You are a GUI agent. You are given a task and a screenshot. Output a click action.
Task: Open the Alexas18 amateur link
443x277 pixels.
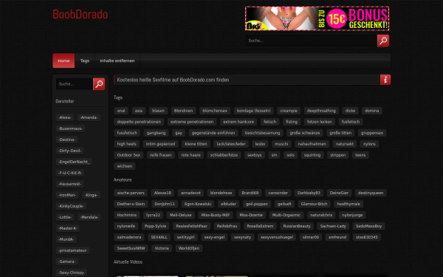pyautogui.click(x=162, y=193)
